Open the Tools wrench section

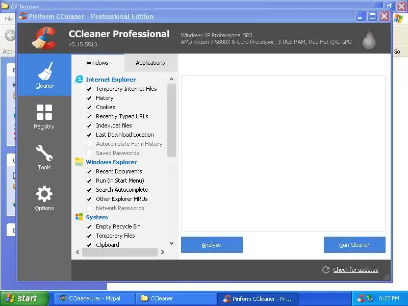click(x=44, y=157)
